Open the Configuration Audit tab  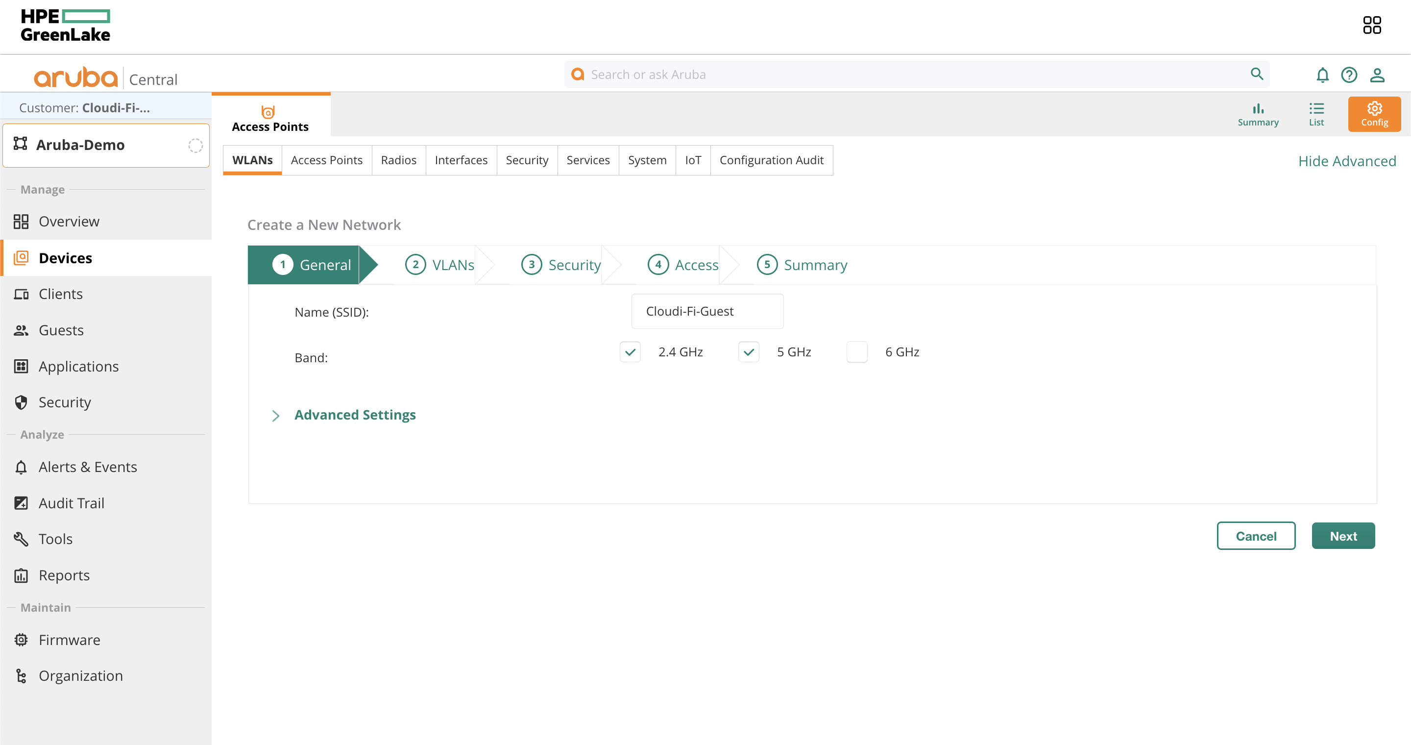(x=771, y=160)
